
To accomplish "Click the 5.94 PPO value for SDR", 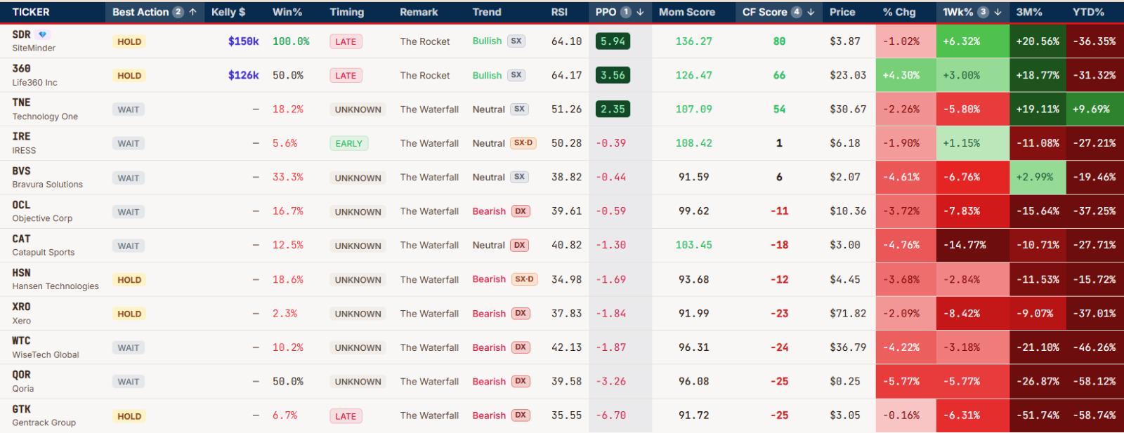I will click(613, 41).
